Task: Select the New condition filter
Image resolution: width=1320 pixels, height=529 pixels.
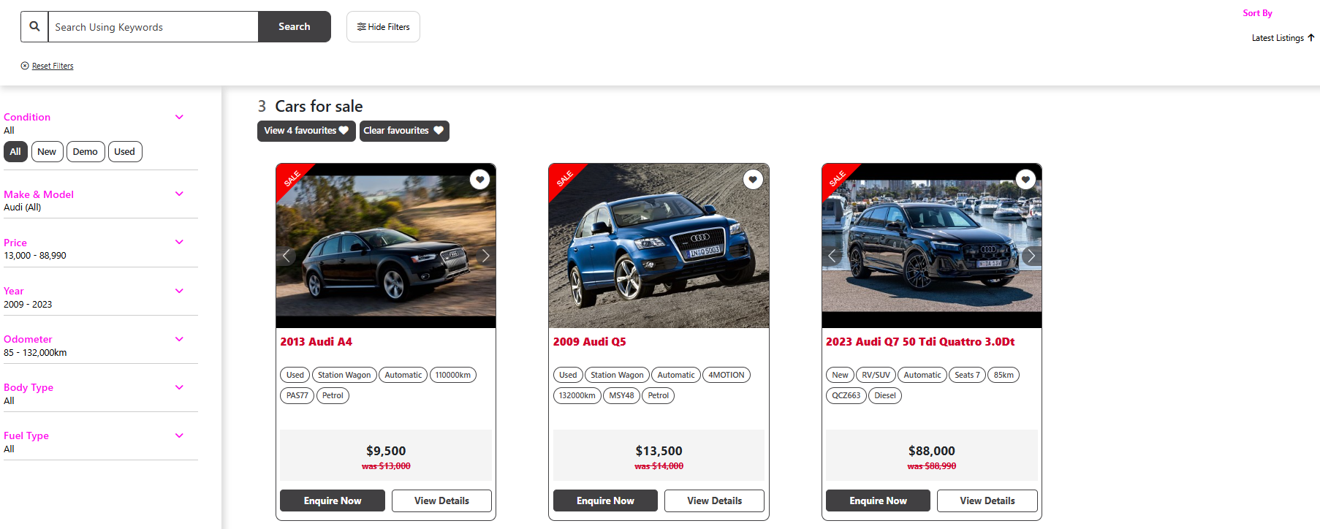Action: [x=47, y=152]
